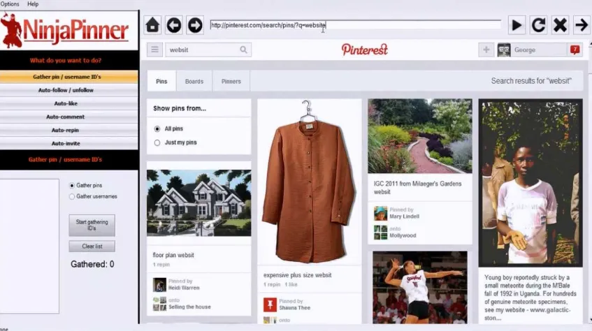Click Start gathering ID's button
Screen dimensions: 592x331
tap(92, 225)
